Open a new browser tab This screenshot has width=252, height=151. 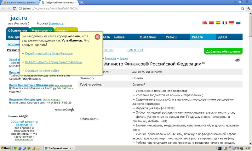82,3
